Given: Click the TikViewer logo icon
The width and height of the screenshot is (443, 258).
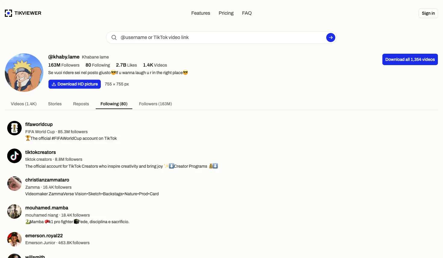Looking at the screenshot, I should pos(8,13).
